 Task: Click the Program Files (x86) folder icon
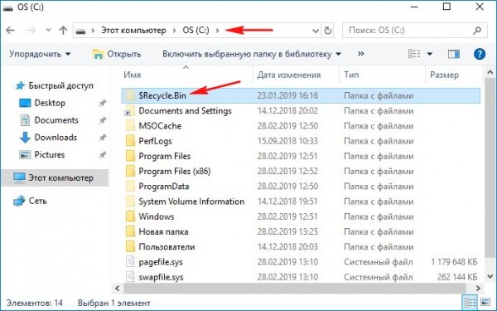[x=130, y=172]
